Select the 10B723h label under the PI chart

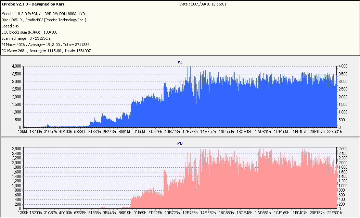coord(172,132)
